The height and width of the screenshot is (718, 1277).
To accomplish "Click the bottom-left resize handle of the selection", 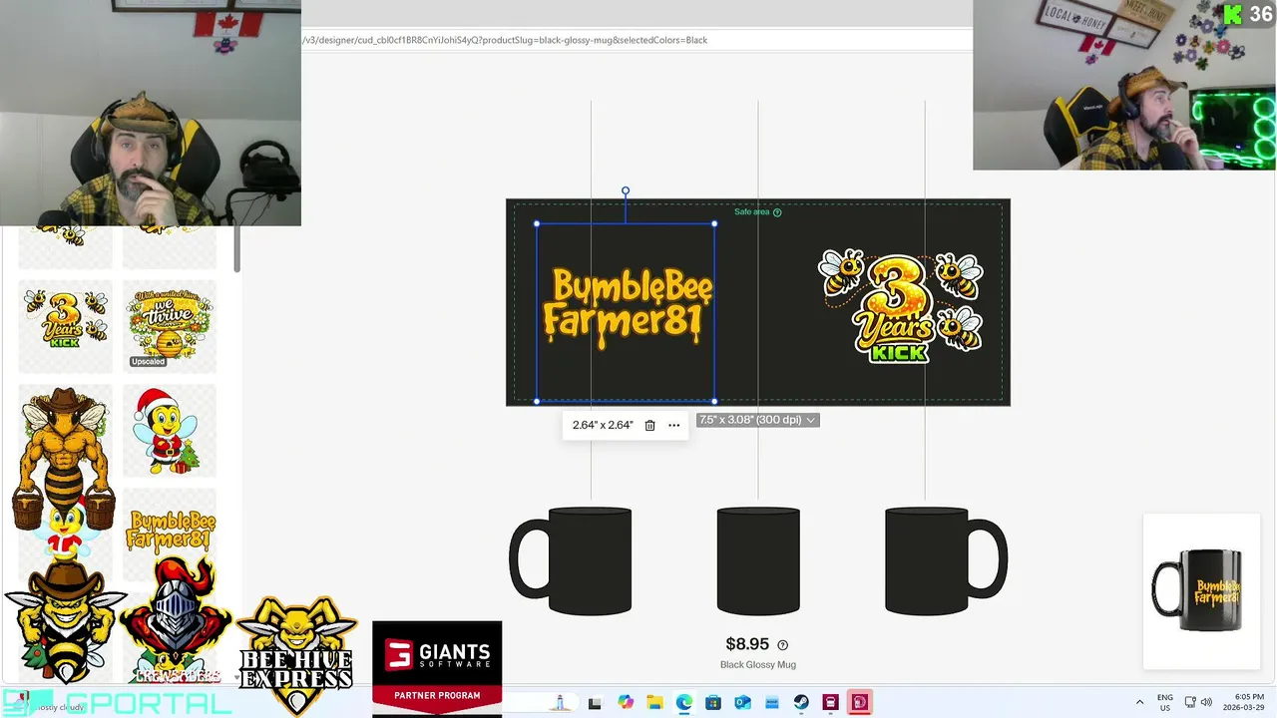I will tap(537, 401).
